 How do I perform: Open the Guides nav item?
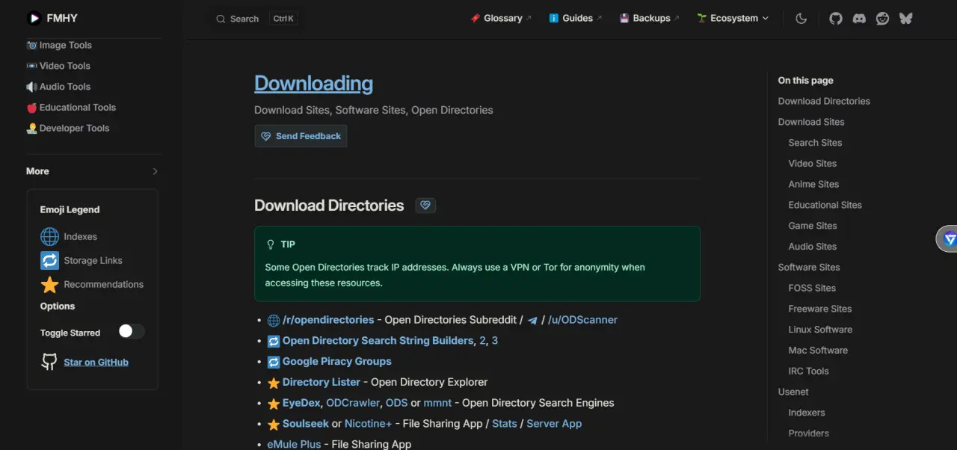(575, 18)
